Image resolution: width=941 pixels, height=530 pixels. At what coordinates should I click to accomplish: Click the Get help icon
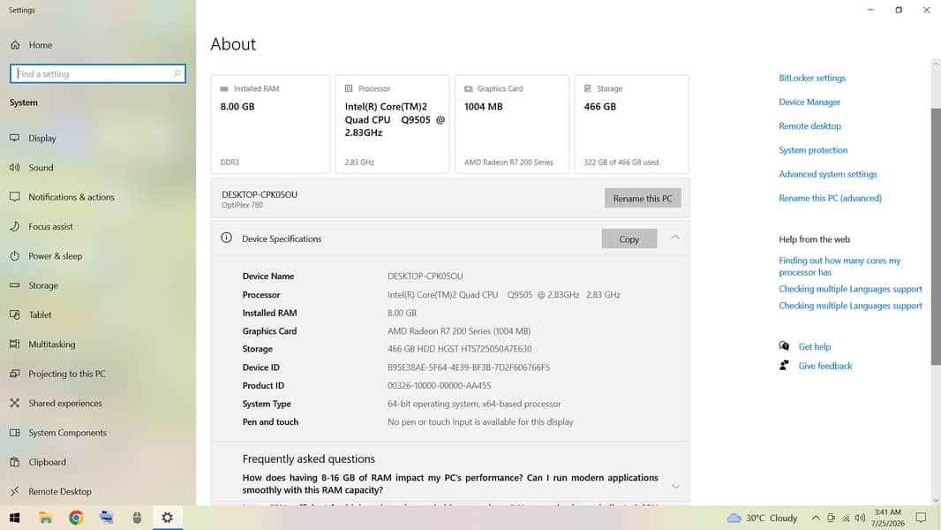point(784,346)
